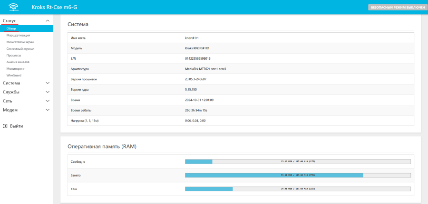
Task: Go to Межсетевой экран page
Action: click(x=20, y=42)
